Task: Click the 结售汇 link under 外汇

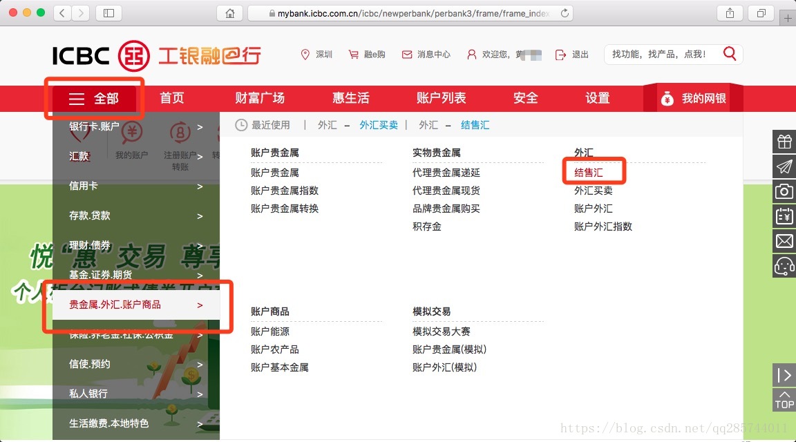Action: (589, 173)
